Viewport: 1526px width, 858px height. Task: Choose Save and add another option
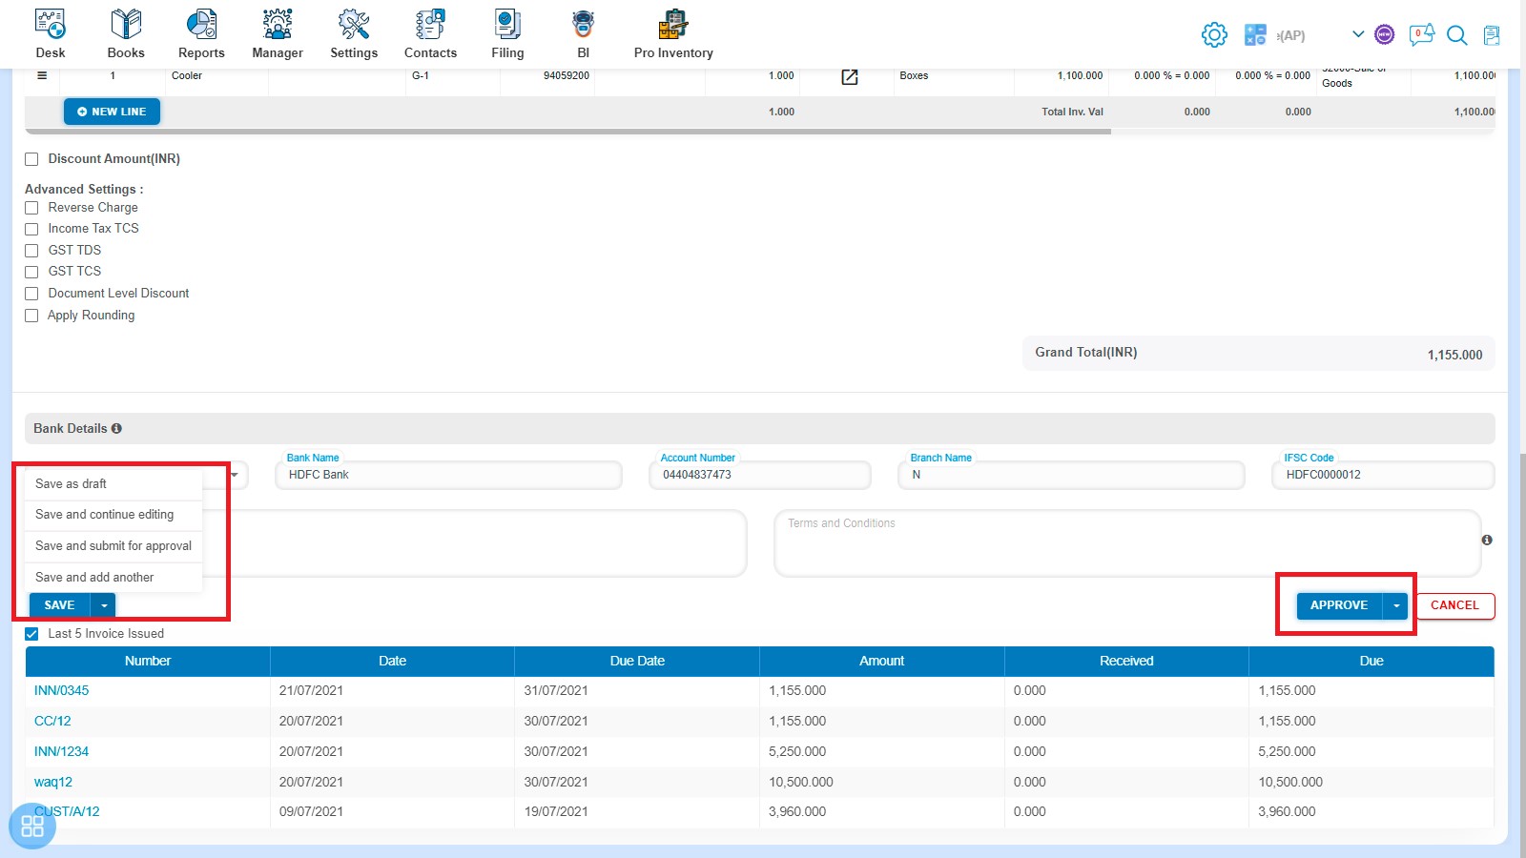[113, 578]
